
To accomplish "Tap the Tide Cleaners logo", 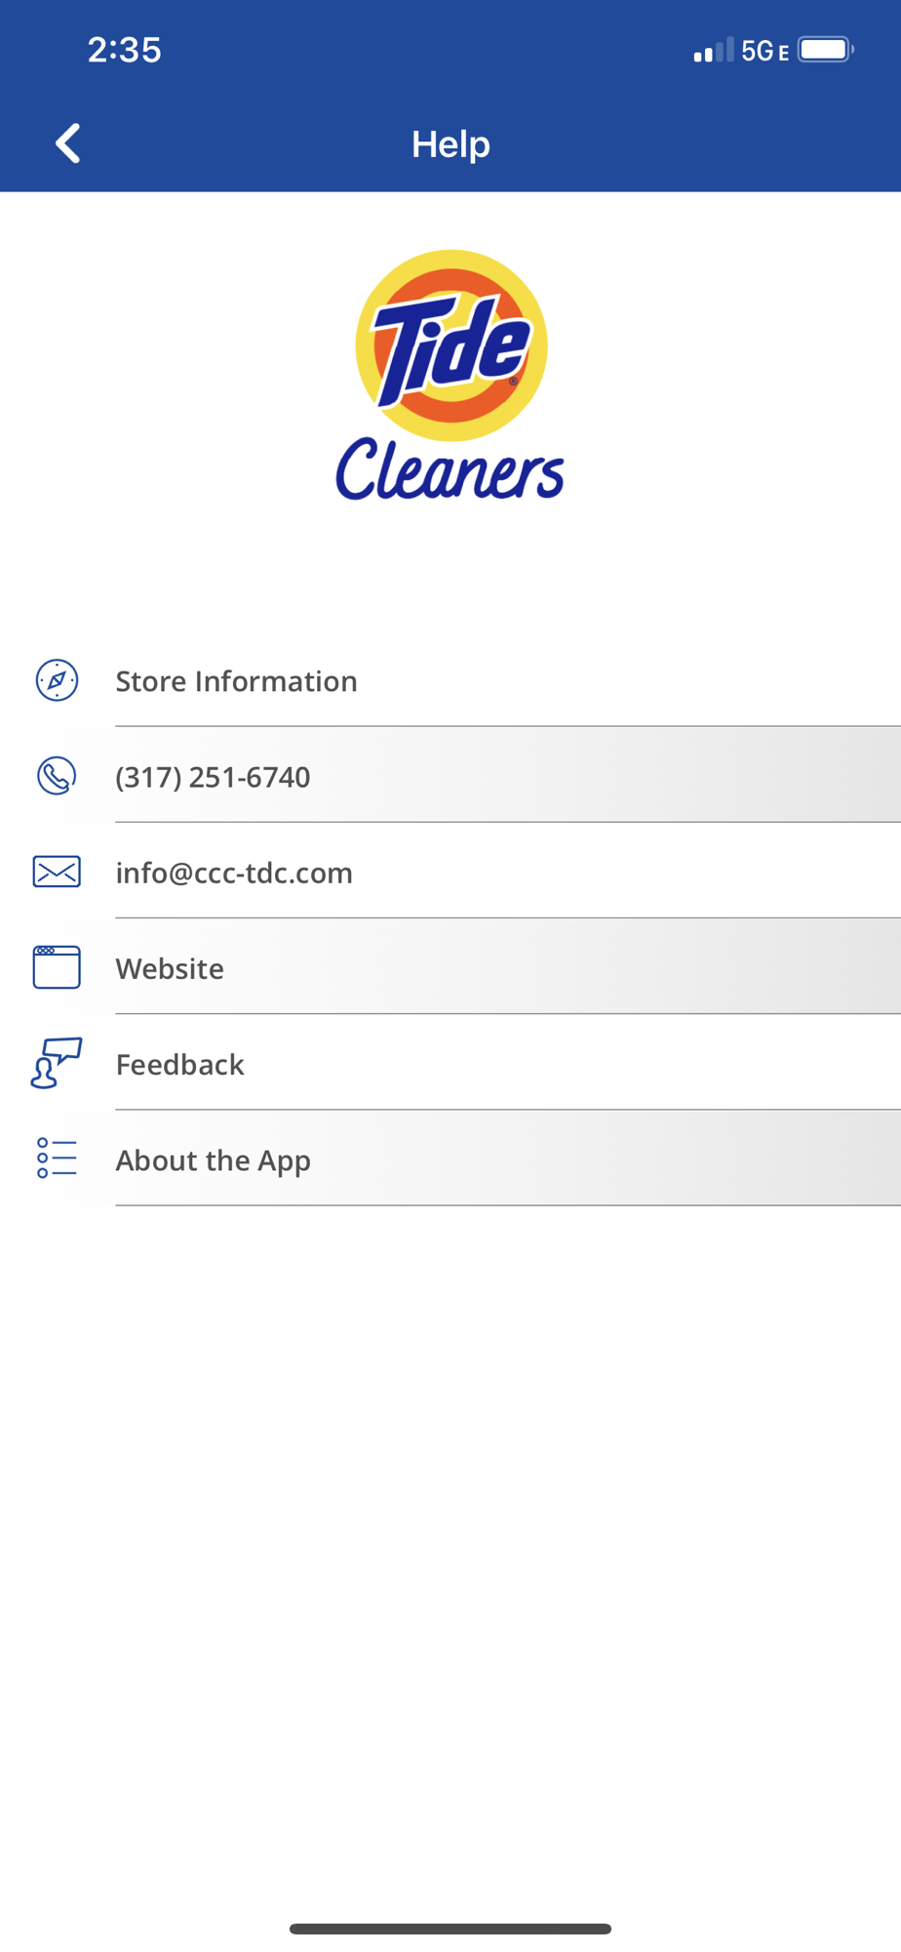I will click(x=450, y=376).
